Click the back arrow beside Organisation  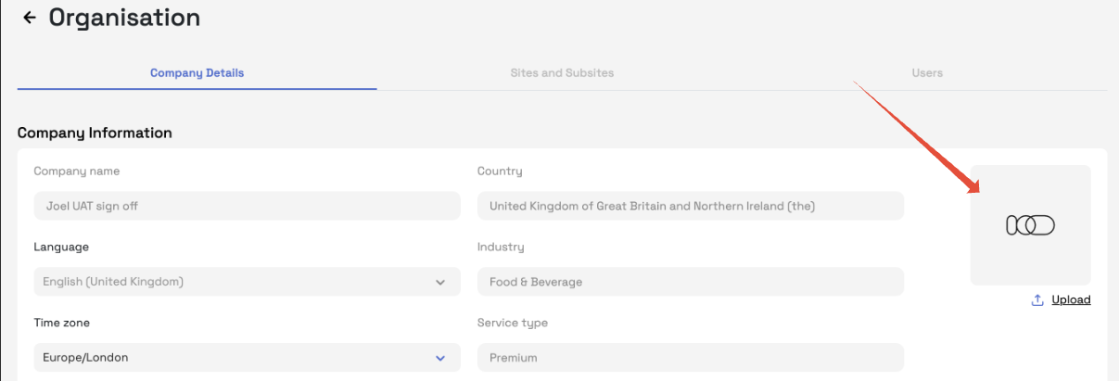(x=30, y=18)
